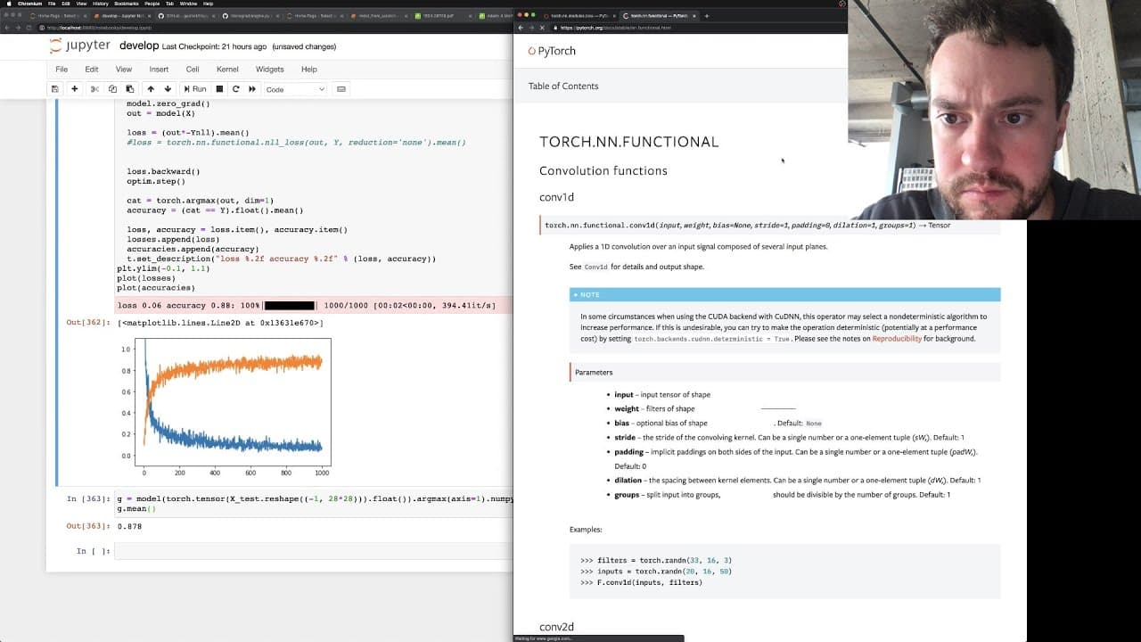This screenshot has height=642, width=1141.
Task: Select the output value 0.878
Action: coord(129,526)
